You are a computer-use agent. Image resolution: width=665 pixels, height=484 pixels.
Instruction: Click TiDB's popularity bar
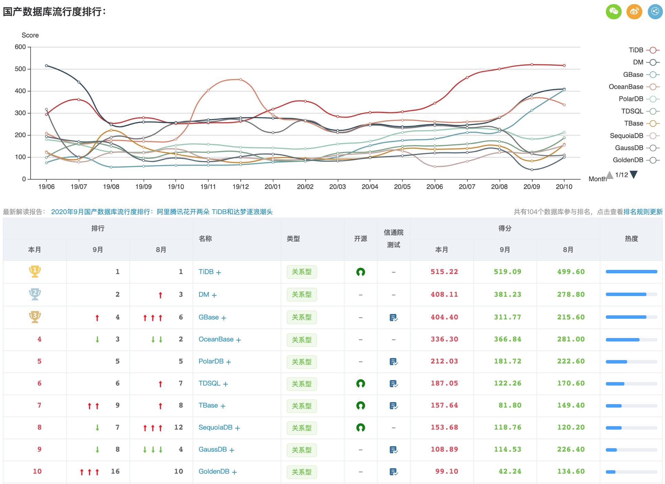pyautogui.click(x=631, y=272)
